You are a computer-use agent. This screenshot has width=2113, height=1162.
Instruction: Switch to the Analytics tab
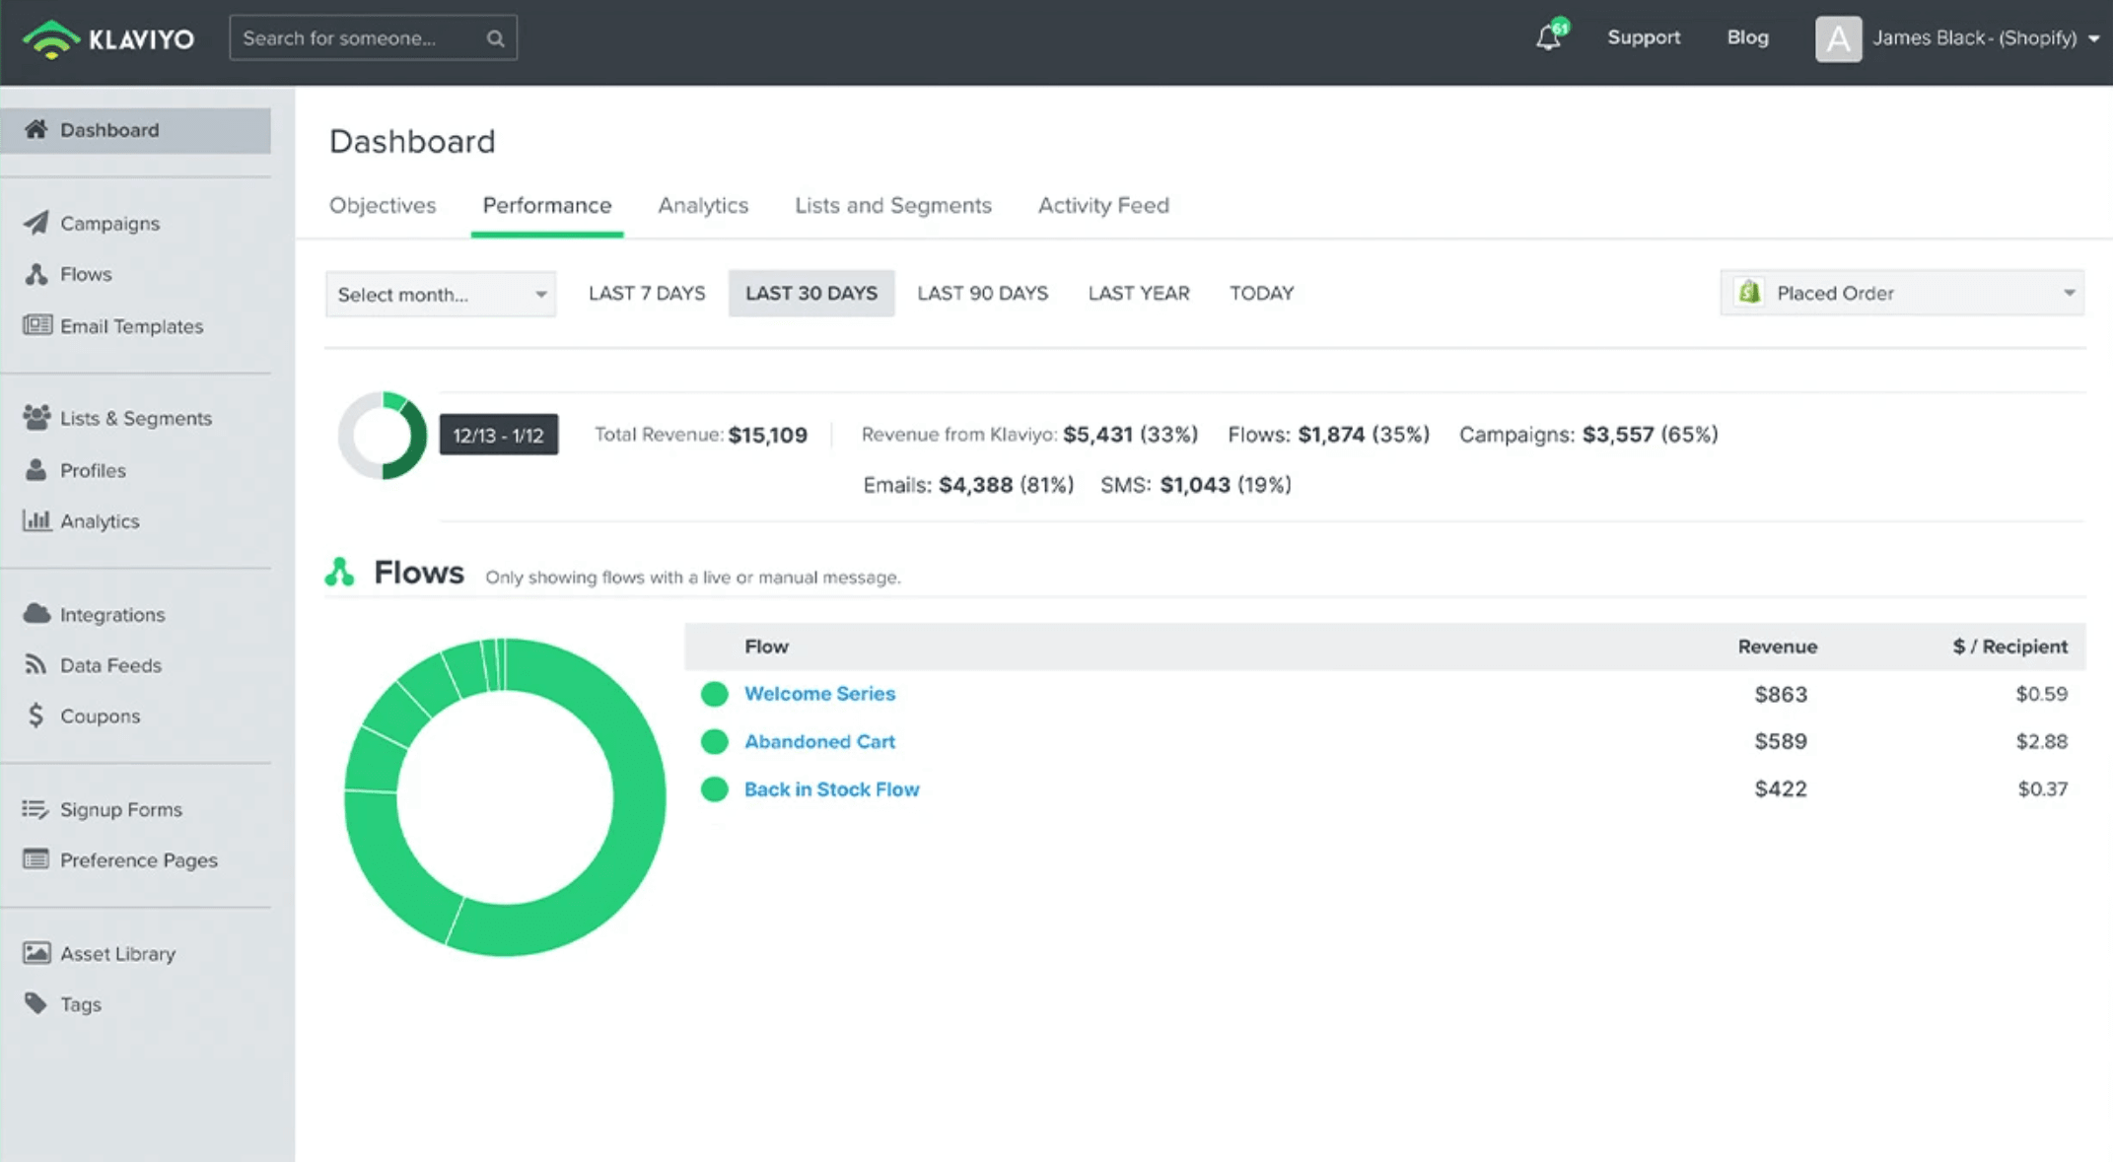pos(703,205)
